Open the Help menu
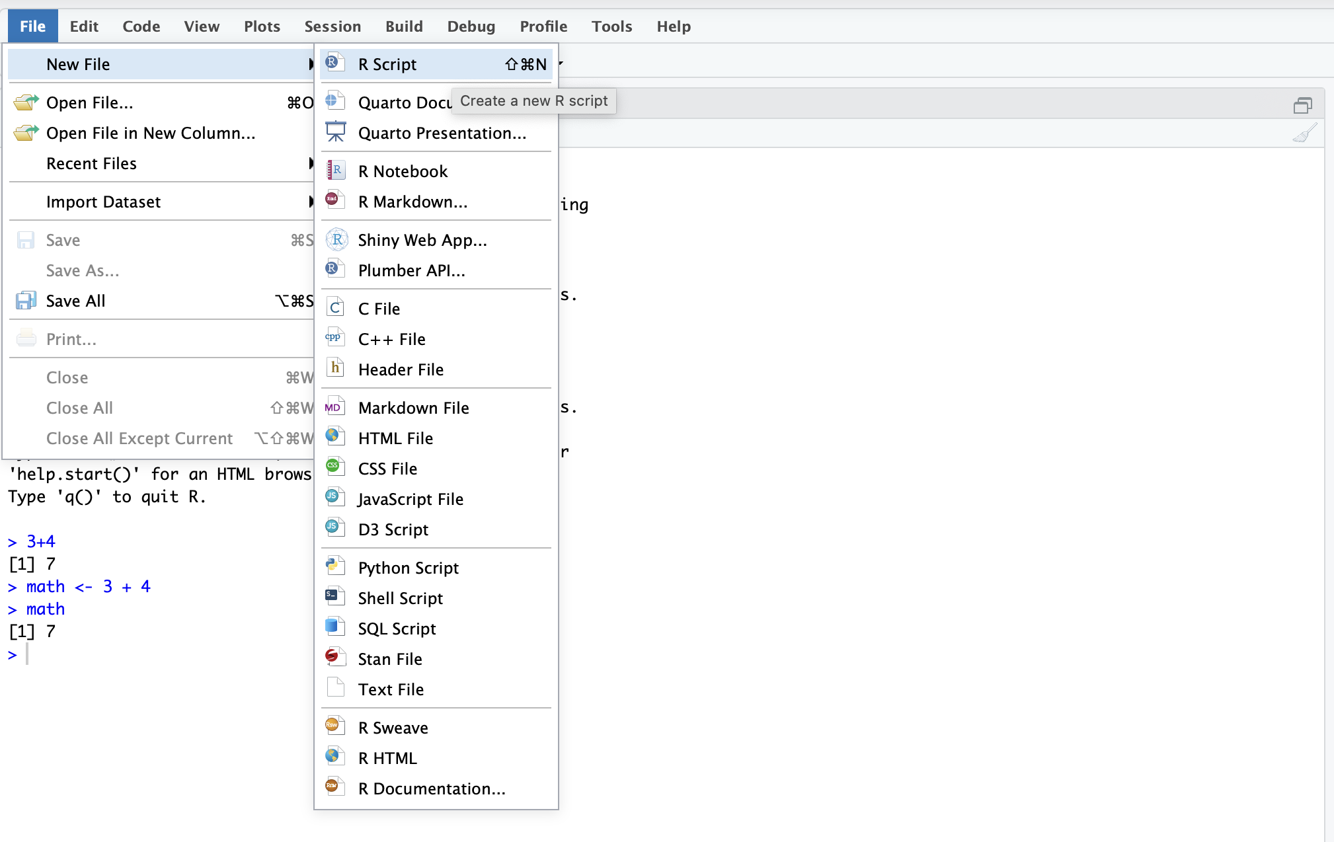This screenshot has width=1334, height=842. tap(674, 26)
